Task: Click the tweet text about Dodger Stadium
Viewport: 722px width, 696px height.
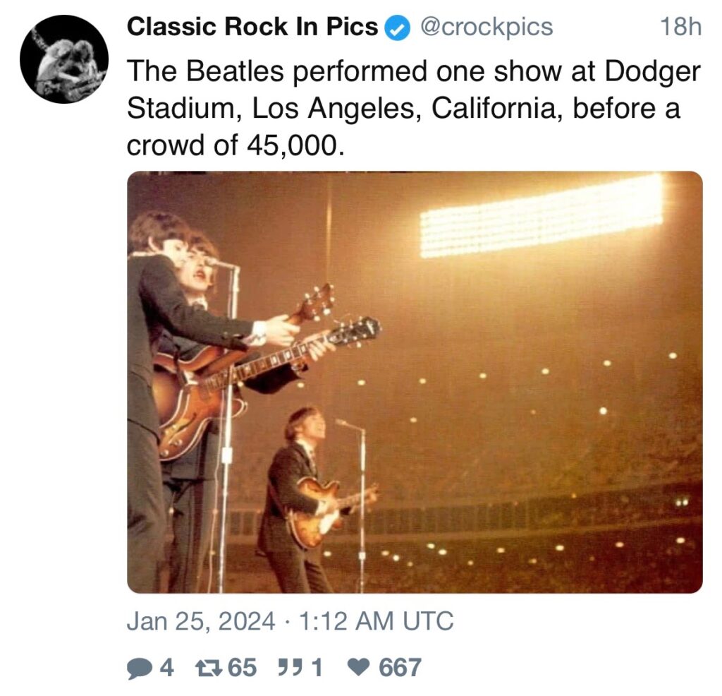Action: pyautogui.click(x=413, y=108)
